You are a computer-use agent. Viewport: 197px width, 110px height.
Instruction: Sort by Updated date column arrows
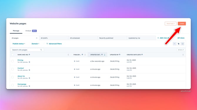click(x=105, y=55)
